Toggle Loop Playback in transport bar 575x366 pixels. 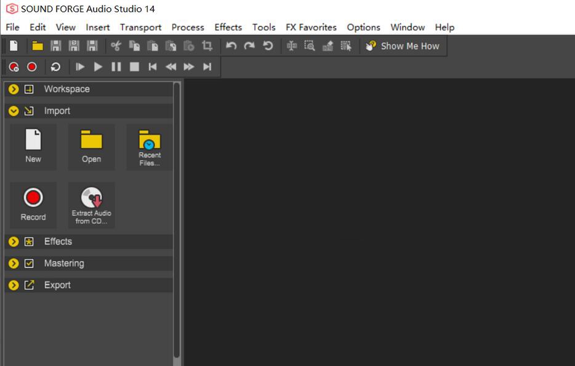point(55,67)
